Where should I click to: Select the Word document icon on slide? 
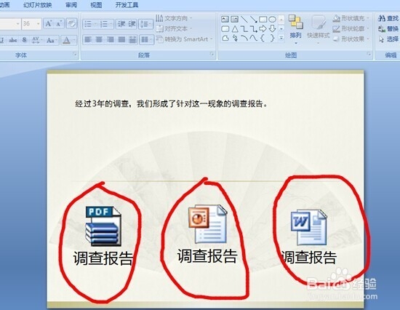[x=308, y=227]
